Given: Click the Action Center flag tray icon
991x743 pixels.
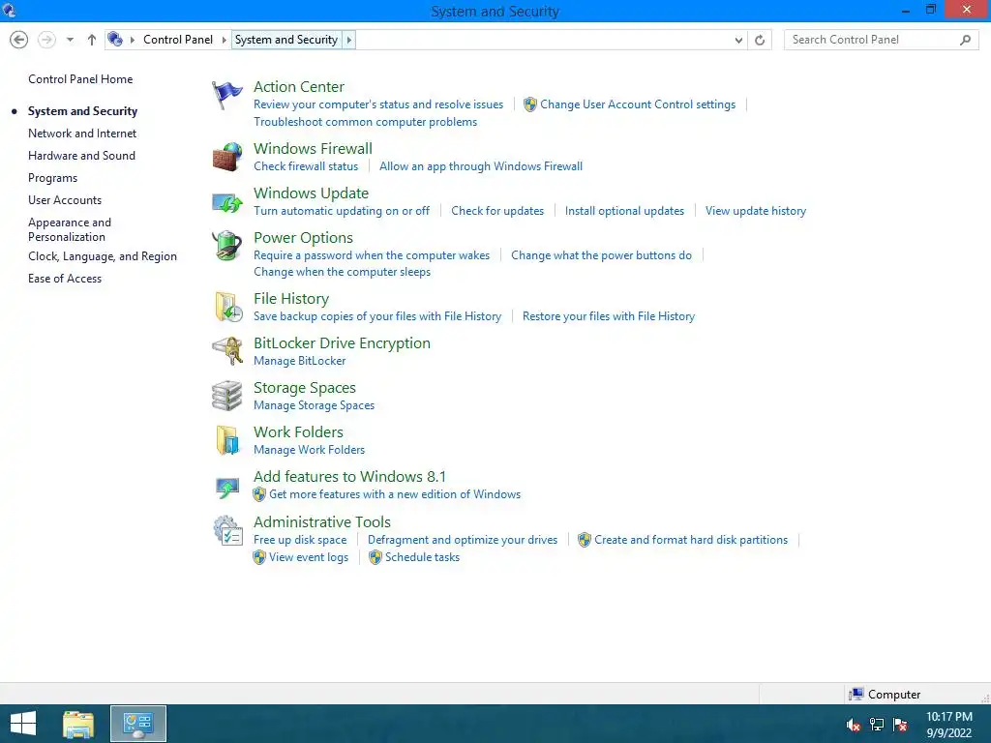Looking at the screenshot, I should coord(900,725).
